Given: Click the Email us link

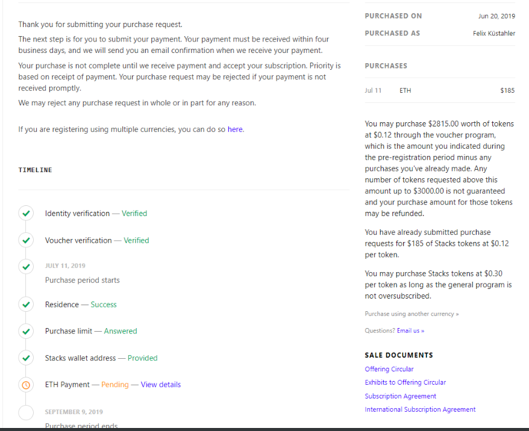Looking at the screenshot, I should point(410,330).
